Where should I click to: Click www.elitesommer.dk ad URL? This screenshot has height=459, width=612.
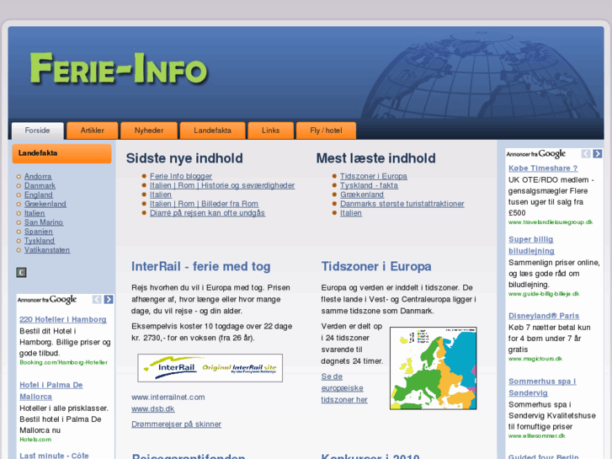[x=537, y=436]
